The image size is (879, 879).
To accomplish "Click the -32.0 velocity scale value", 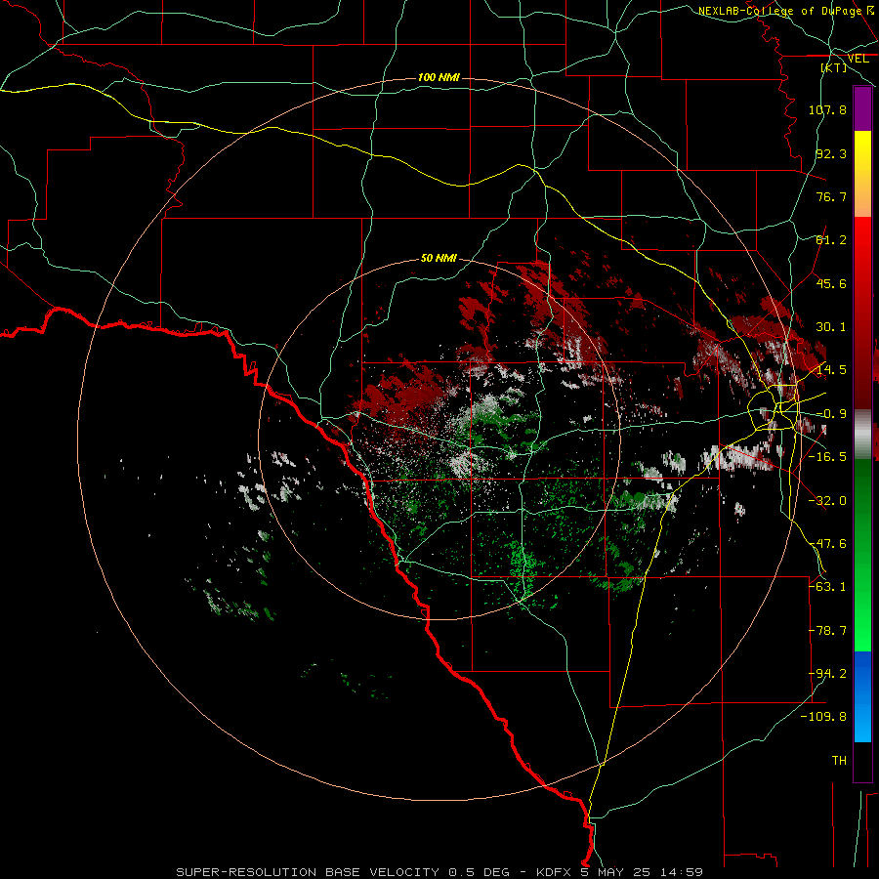I will click(x=827, y=501).
